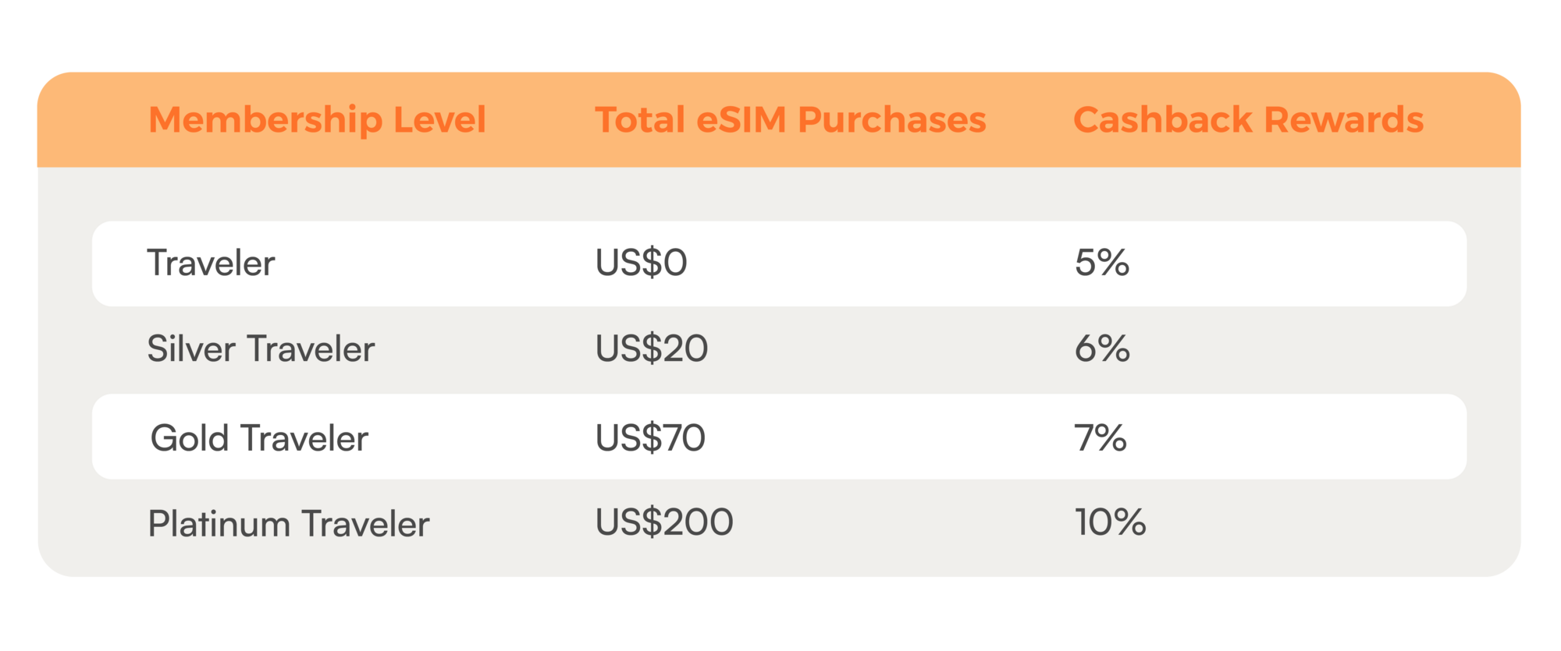The width and height of the screenshot is (1561, 651).
Task: Click the Membership Level column header
Action: click(x=317, y=120)
